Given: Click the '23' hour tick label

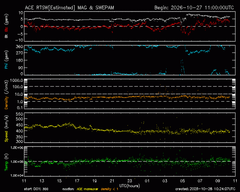Looking at the screenshot, I should 130,181.
